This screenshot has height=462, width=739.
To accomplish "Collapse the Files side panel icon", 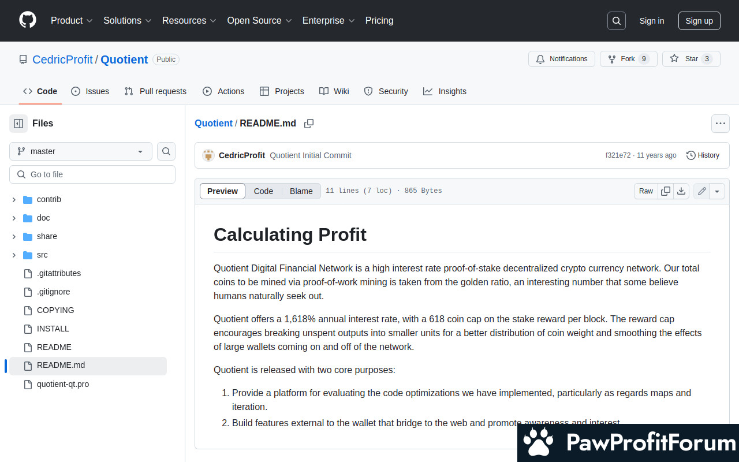I will 18,123.
